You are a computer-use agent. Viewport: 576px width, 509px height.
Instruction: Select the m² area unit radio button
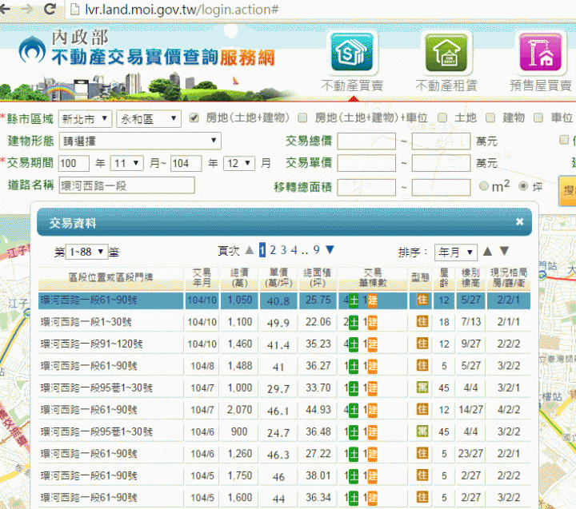(484, 186)
